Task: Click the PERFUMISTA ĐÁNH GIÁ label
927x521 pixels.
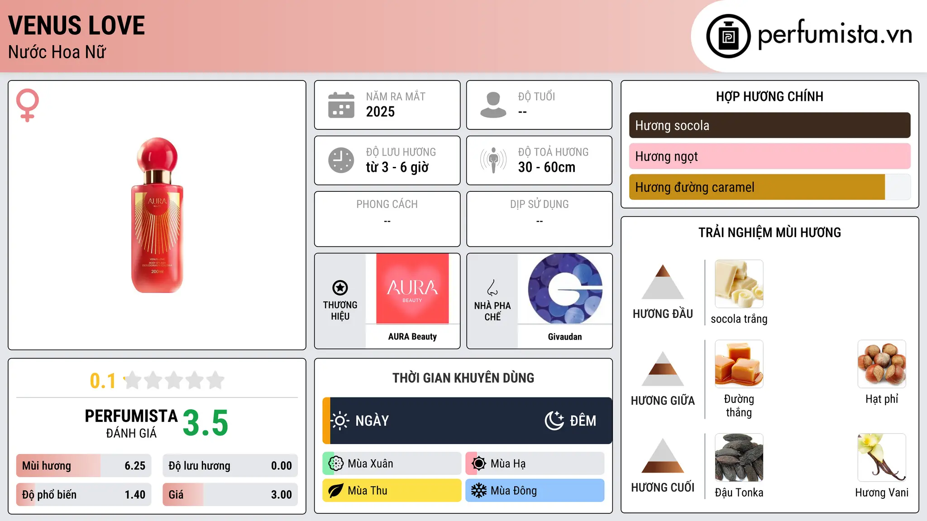Action: (x=131, y=423)
